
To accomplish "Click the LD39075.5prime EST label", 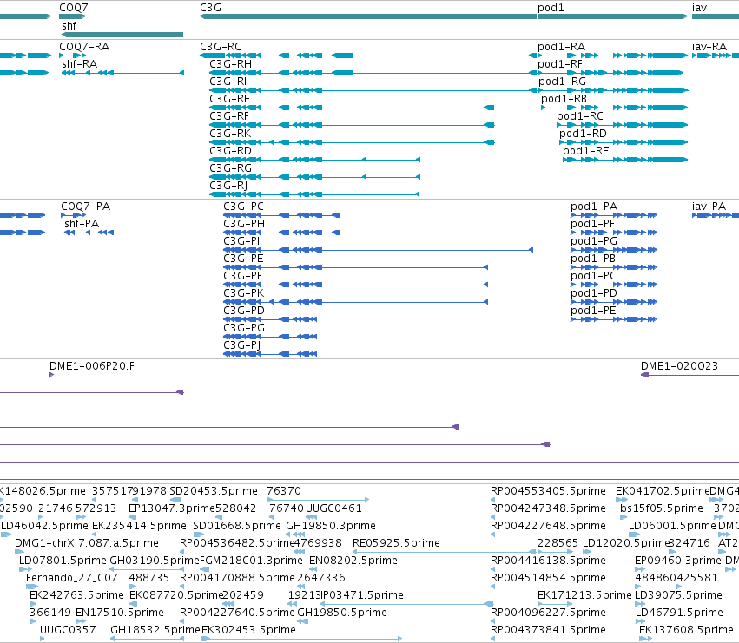I will coord(679,595).
